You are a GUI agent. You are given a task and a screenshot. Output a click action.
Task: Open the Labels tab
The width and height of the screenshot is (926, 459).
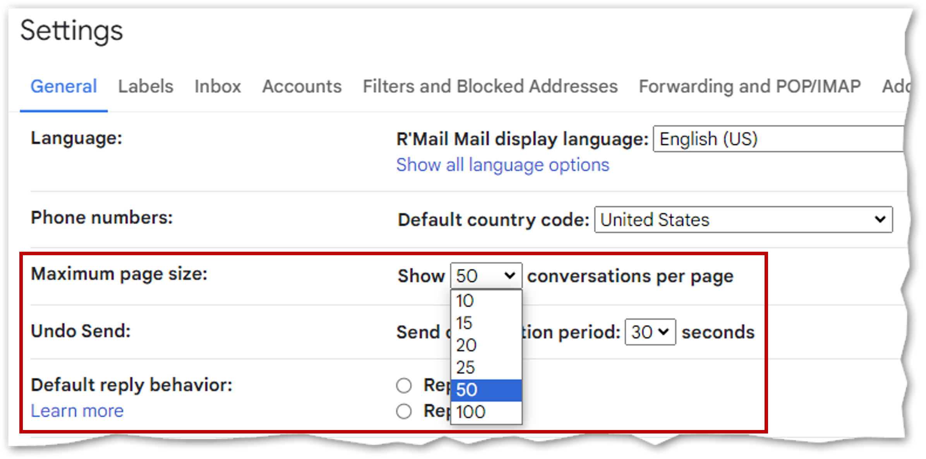click(x=146, y=86)
